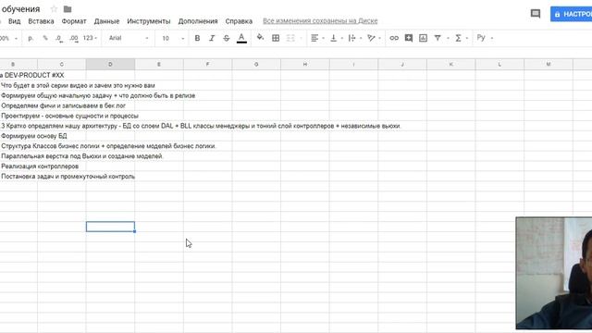This screenshot has width=592, height=333.
Task: Click 'Параллельная верстка под Вьюхи' cell
Action: 82,156
